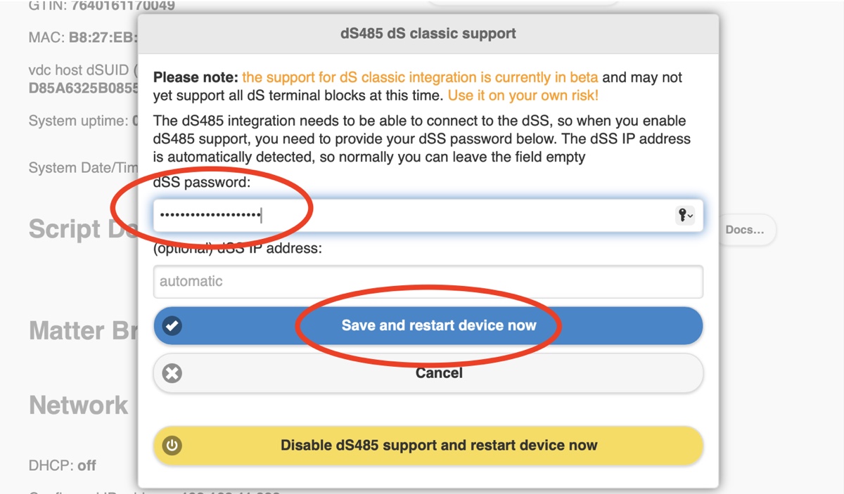
Task: Click the System uptime text
Action: 79,121
